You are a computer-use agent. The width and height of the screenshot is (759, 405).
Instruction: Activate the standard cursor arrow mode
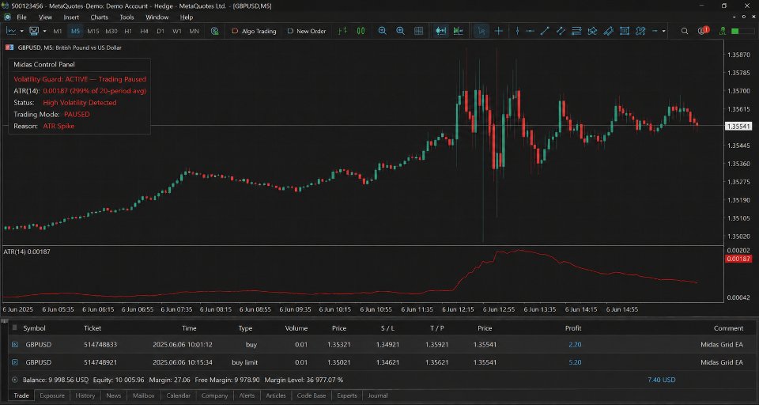[481, 31]
